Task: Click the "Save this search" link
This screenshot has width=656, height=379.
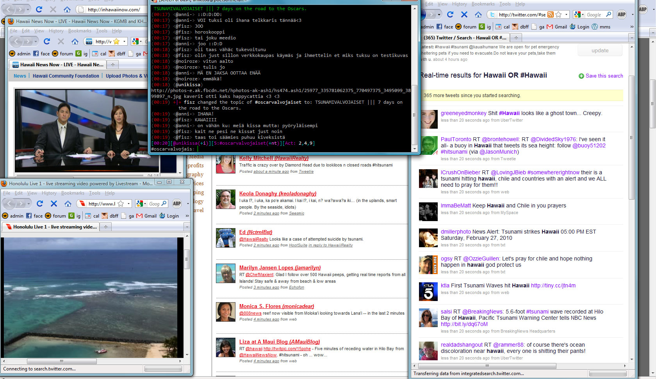Action: tap(604, 76)
